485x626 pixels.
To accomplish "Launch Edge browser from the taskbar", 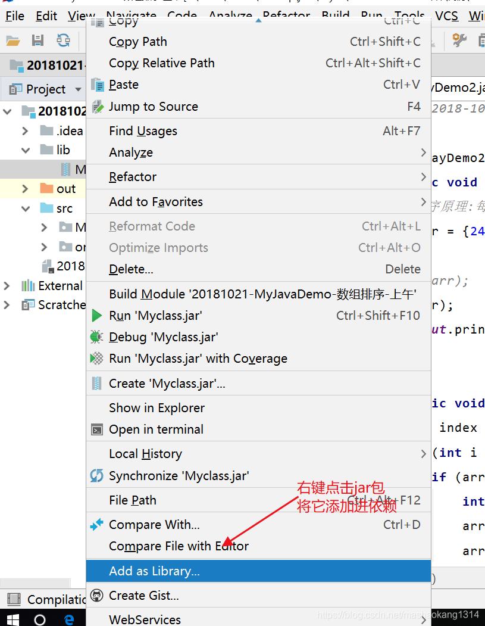I will 69,619.
